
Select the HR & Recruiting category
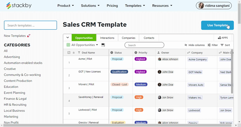coord(15,105)
